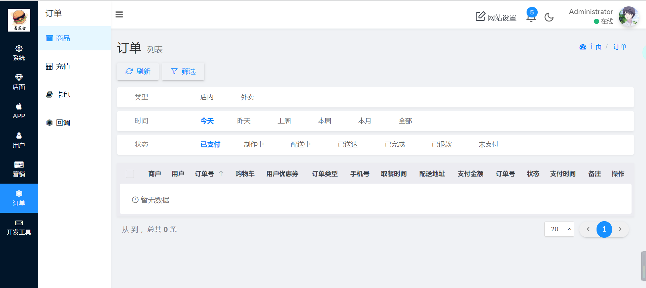Select page 1 in pagination
The width and height of the screenshot is (646, 288).
point(604,229)
